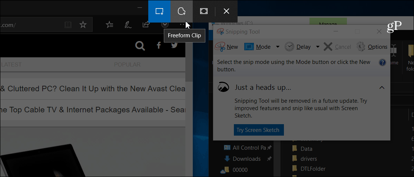Open the site's Facebook icon

(x=159, y=45)
